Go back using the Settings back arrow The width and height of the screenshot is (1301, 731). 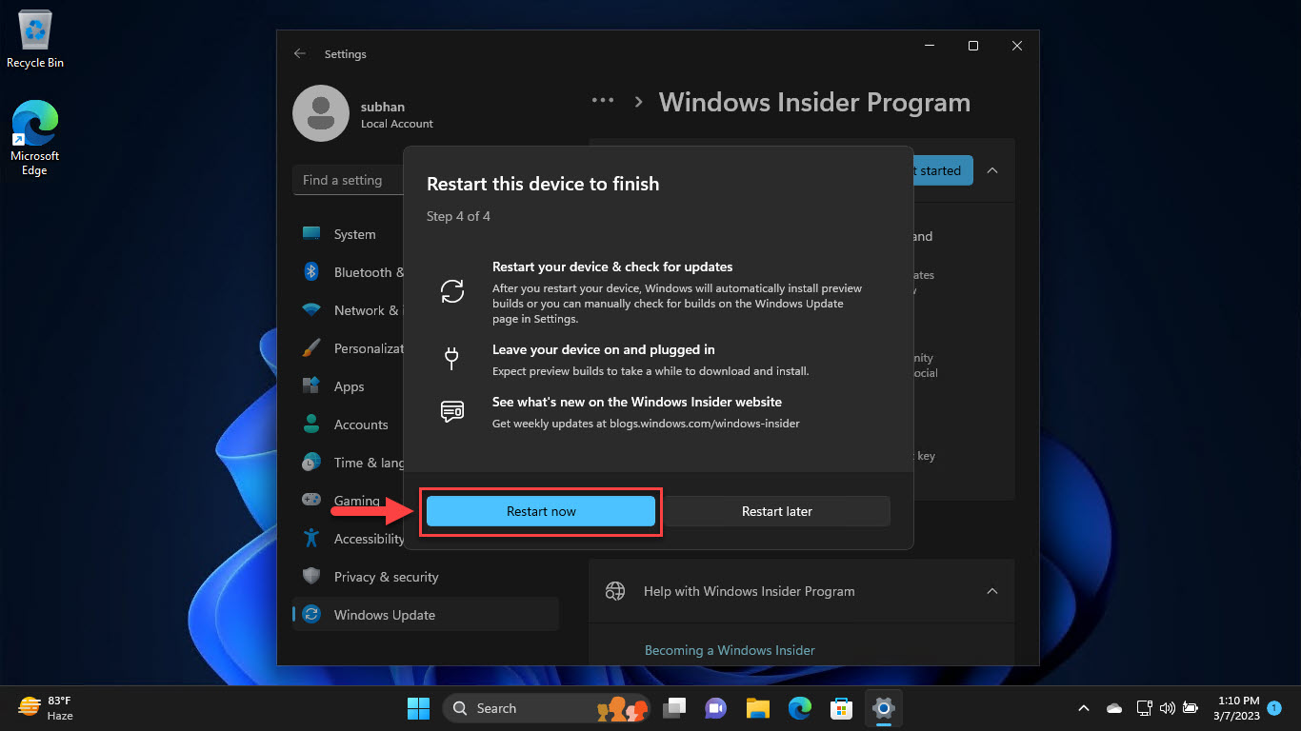tap(300, 54)
